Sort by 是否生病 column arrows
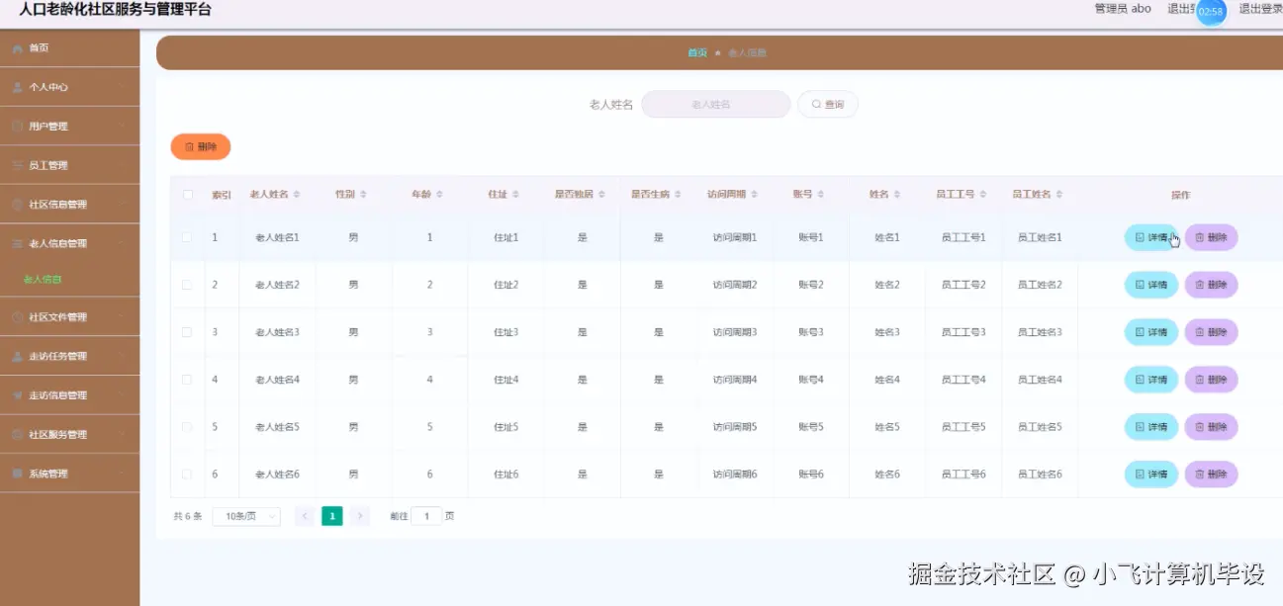The image size is (1283, 606). 678,195
